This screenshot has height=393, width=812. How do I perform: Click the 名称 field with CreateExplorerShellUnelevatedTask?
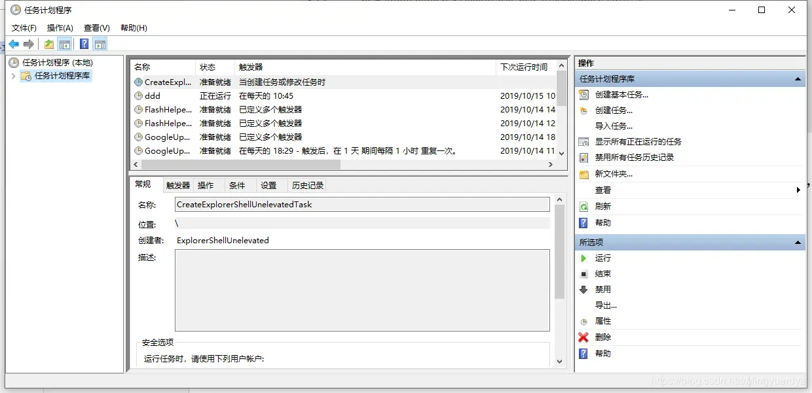pyautogui.click(x=362, y=205)
